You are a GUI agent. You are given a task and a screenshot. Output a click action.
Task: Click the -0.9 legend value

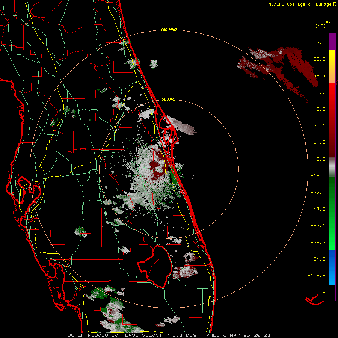[x=320, y=159]
